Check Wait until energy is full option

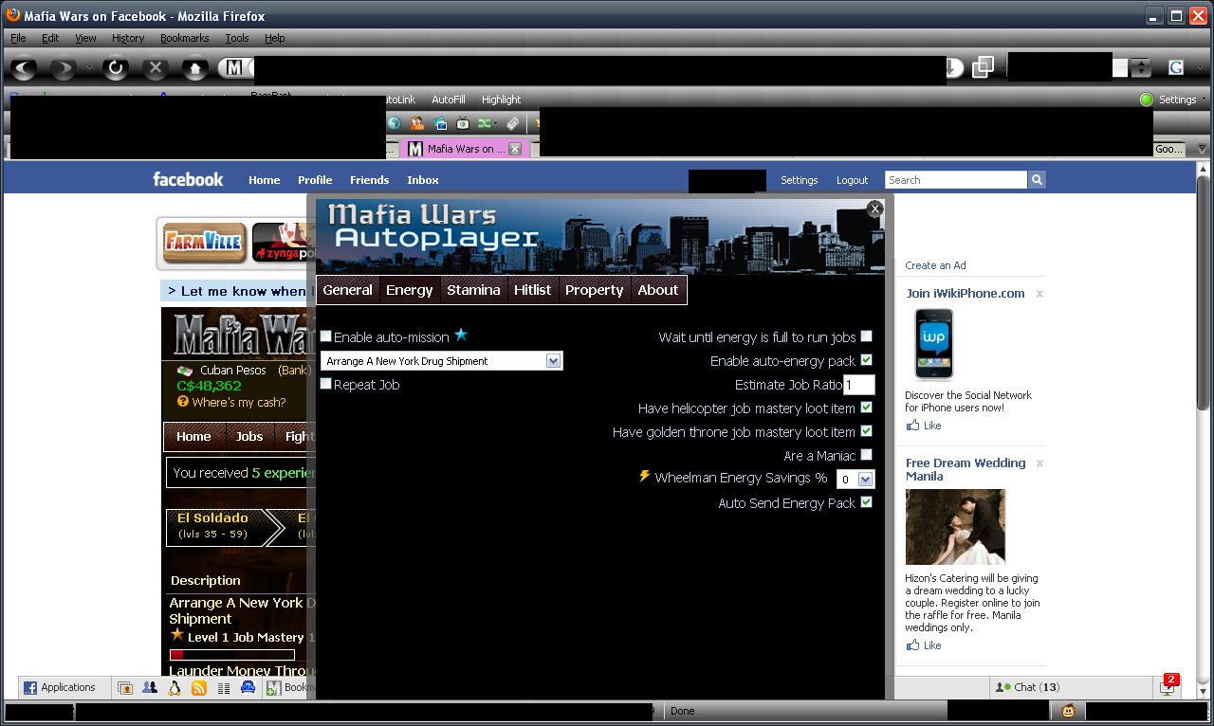[x=866, y=336]
